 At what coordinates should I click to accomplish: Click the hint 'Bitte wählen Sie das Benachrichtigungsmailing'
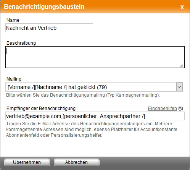(x=55, y=95)
